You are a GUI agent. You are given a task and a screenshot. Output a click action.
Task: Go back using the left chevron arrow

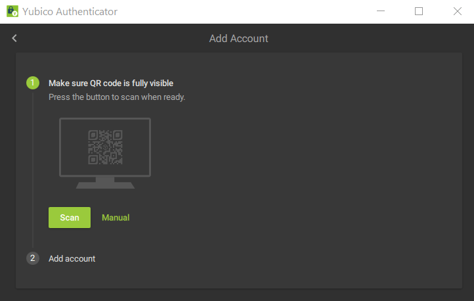[x=14, y=38]
